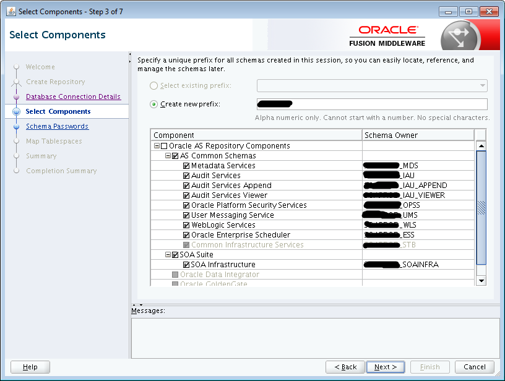505x381 pixels.
Task: Click the Next button to proceed
Action: (385, 367)
